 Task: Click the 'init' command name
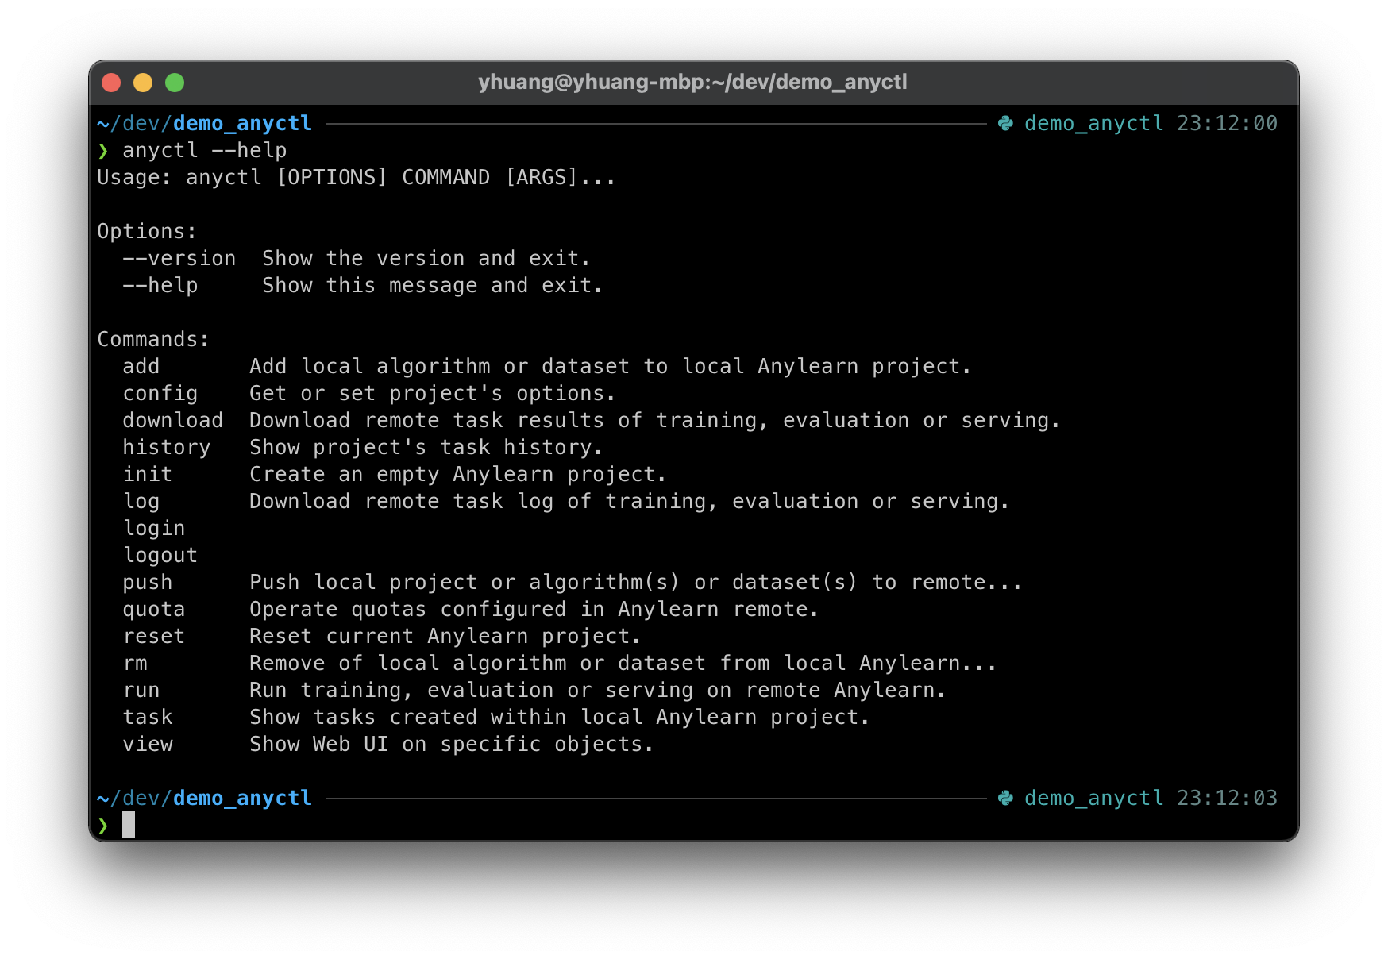coord(148,474)
